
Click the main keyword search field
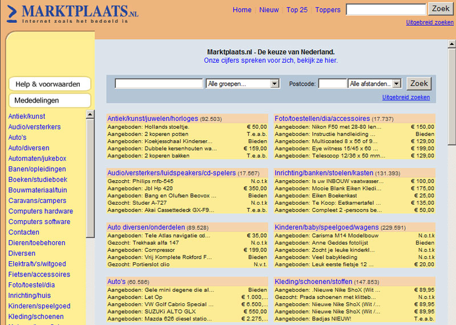(x=159, y=84)
